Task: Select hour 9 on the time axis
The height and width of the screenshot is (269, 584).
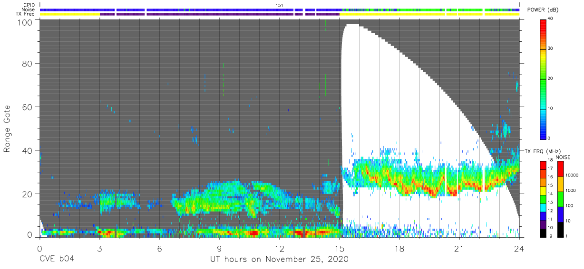Action: click(x=219, y=249)
